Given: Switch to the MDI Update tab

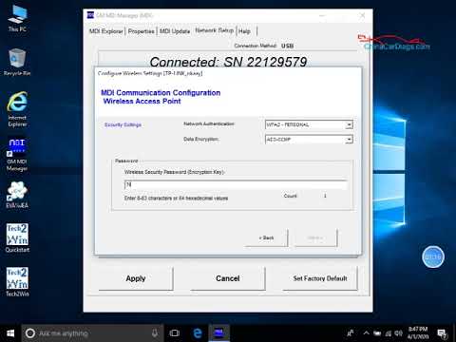Looking at the screenshot, I should (175, 31).
